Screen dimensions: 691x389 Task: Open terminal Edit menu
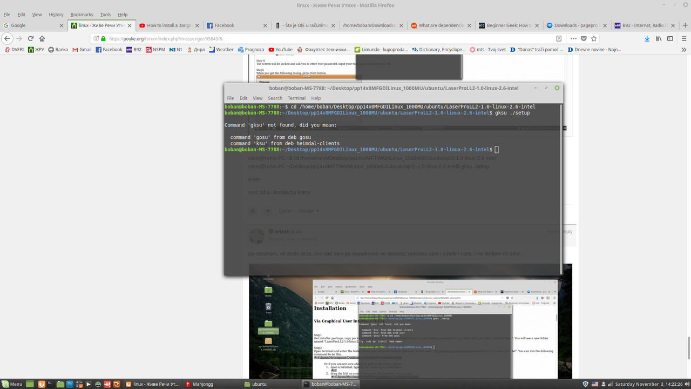coord(243,98)
